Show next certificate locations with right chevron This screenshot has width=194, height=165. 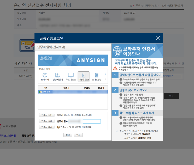click(x=105, y=74)
